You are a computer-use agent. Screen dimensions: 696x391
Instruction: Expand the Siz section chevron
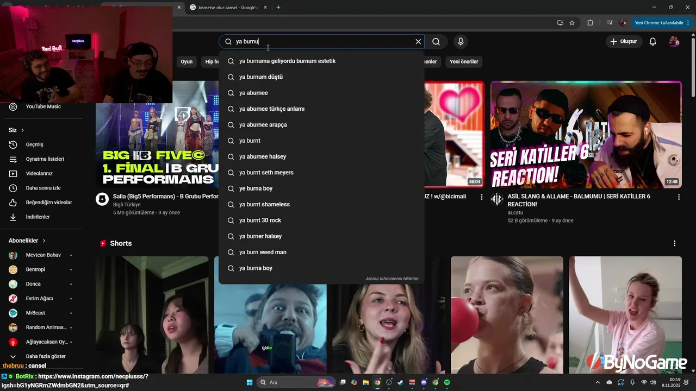pyautogui.click(x=22, y=130)
